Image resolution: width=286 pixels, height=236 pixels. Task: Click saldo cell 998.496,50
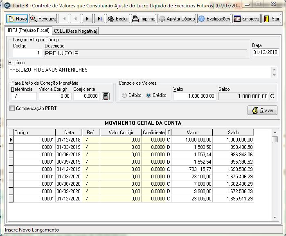(233, 147)
